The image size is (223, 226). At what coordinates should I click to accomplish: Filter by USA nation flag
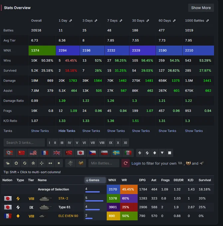tap(33, 153)
